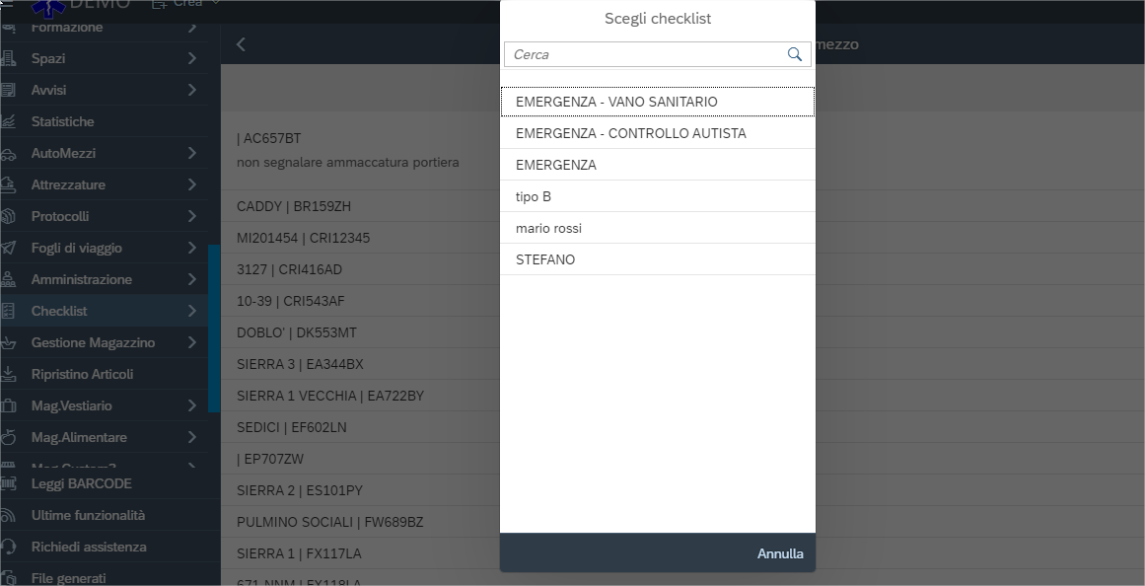Click the Fogli di viaggio plane icon
The width and height of the screenshot is (1145, 586).
(x=9, y=249)
